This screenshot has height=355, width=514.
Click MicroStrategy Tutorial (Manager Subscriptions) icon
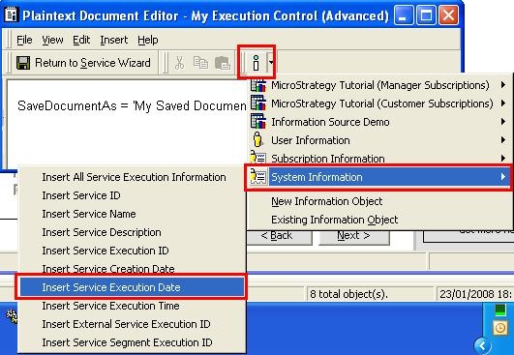[258, 85]
